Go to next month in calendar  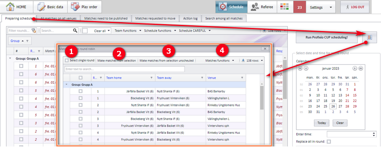pyautogui.click(x=355, y=68)
